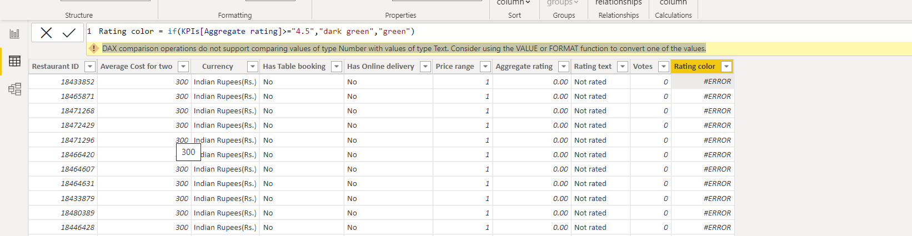Click the Formatting ribbon group label
The image size is (912, 236).
[x=235, y=16]
